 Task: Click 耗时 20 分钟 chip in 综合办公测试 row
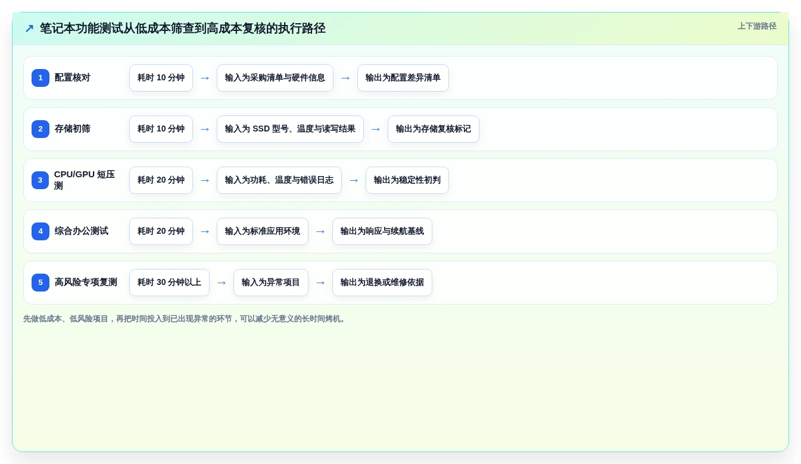[x=161, y=231]
